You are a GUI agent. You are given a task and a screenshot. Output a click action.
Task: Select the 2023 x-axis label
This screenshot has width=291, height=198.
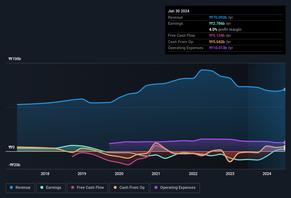tap(230, 174)
